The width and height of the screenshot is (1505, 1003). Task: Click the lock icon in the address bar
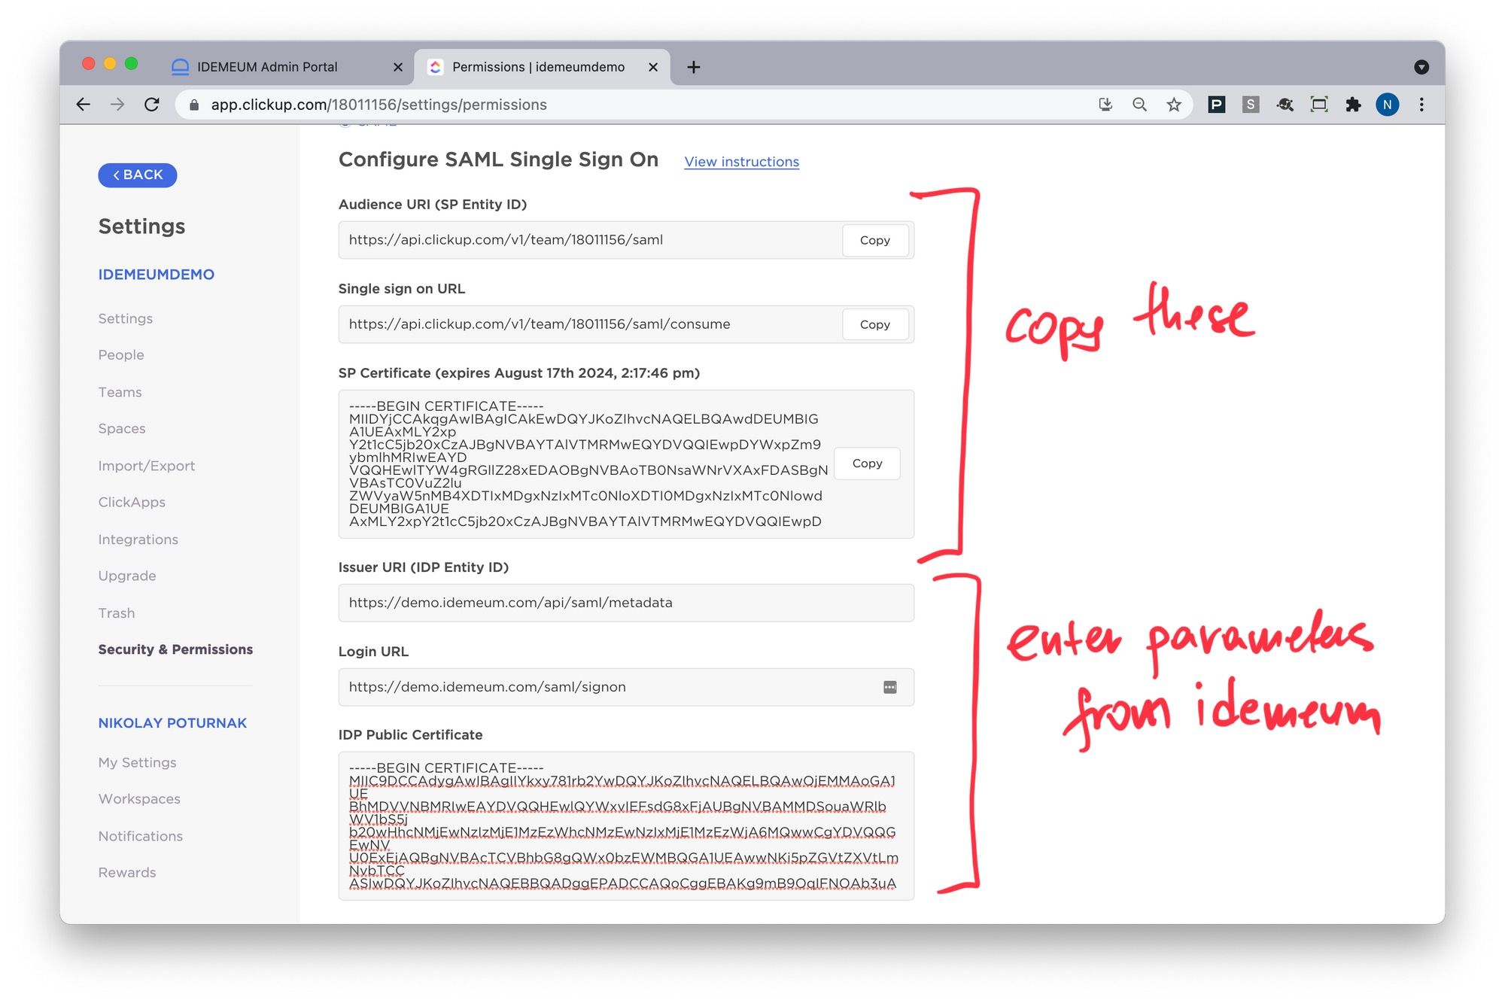[194, 105]
